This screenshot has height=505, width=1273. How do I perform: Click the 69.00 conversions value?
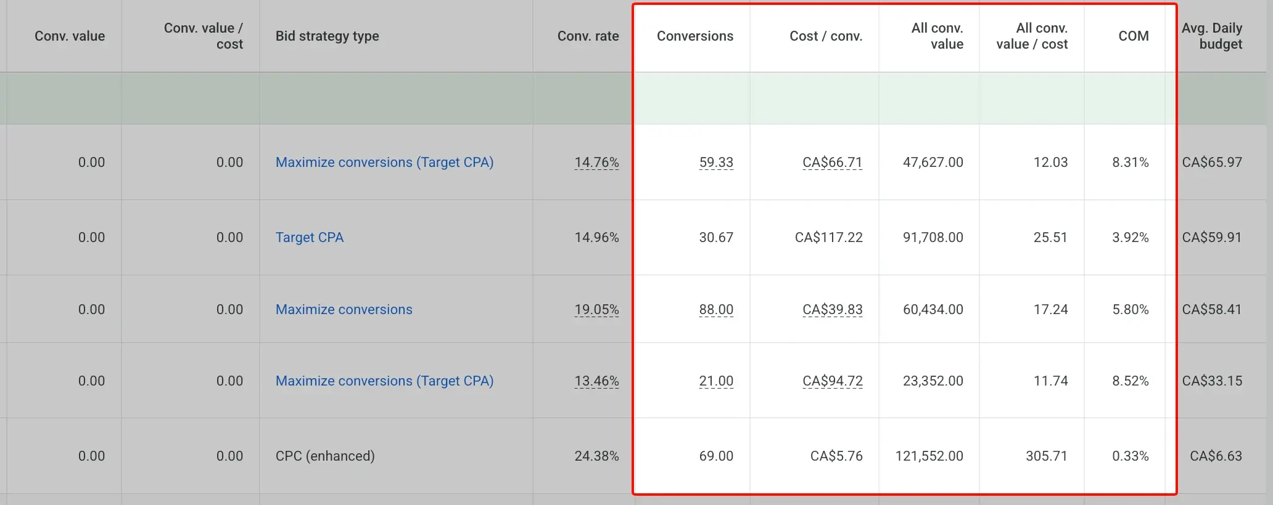pyautogui.click(x=716, y=456)
